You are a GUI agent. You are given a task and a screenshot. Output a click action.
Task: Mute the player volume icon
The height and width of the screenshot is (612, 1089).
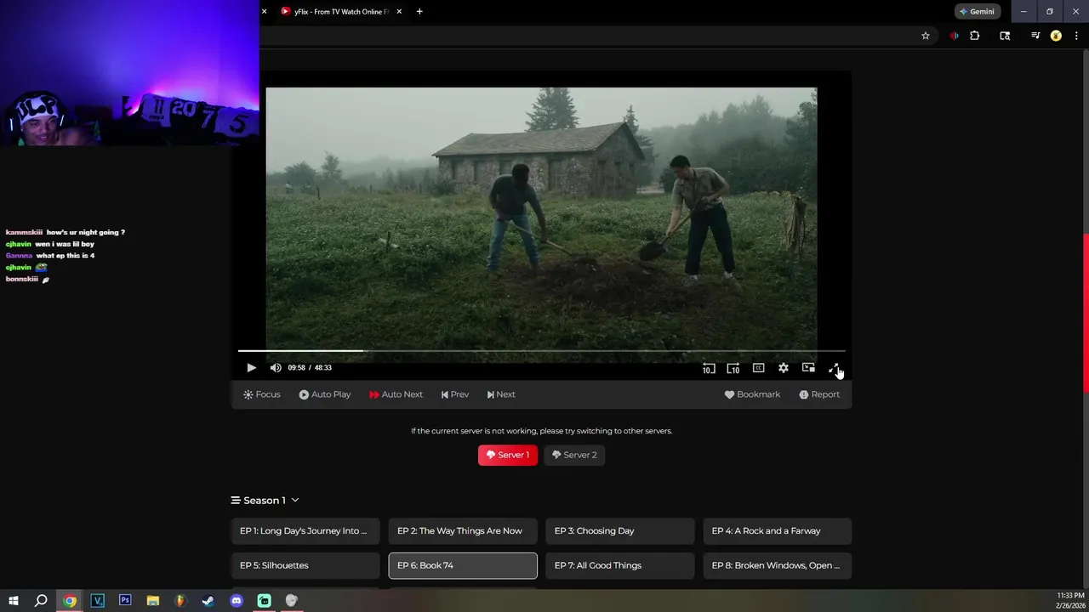pos(276,368)
